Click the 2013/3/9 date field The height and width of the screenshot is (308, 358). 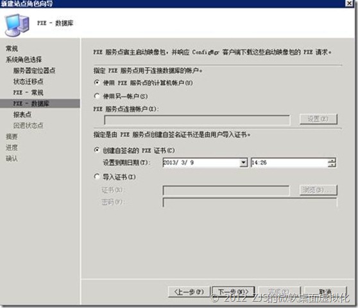pos(201,163)
